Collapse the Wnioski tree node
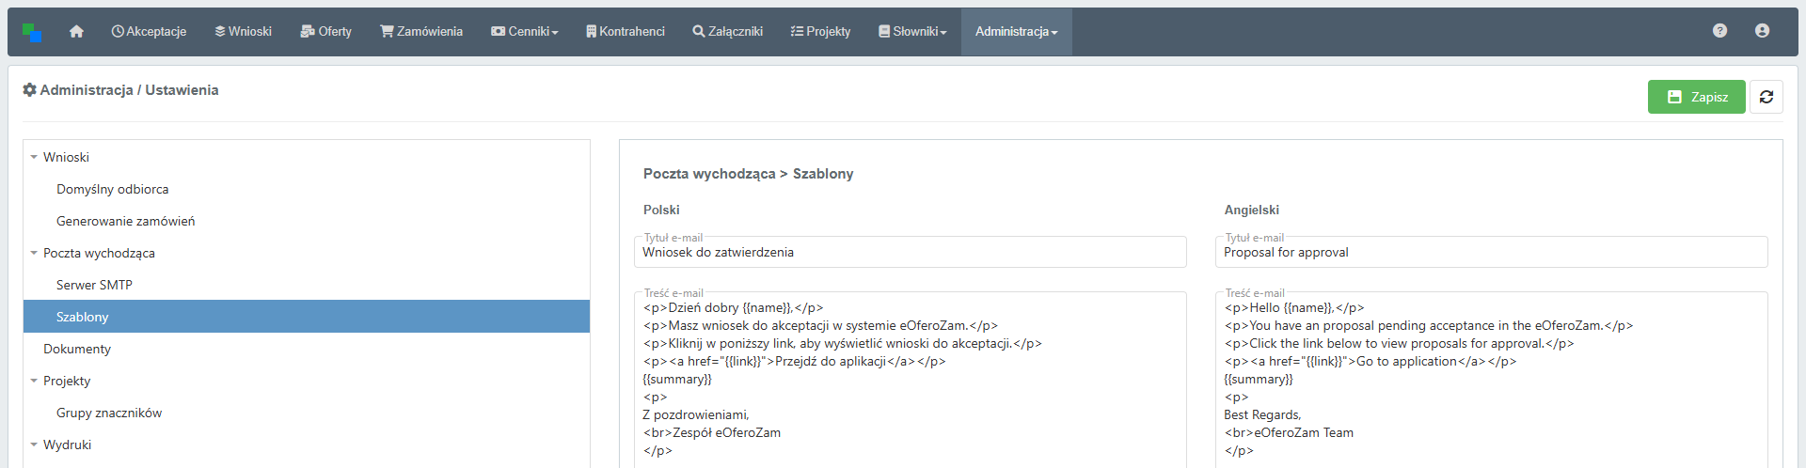The image size is (1806, 468). coord(34,158)
